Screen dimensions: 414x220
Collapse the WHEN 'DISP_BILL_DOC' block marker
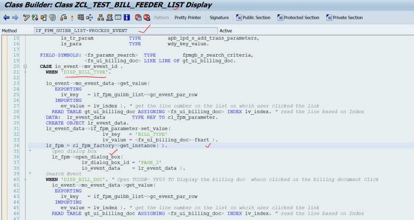(x=25, y=180)
